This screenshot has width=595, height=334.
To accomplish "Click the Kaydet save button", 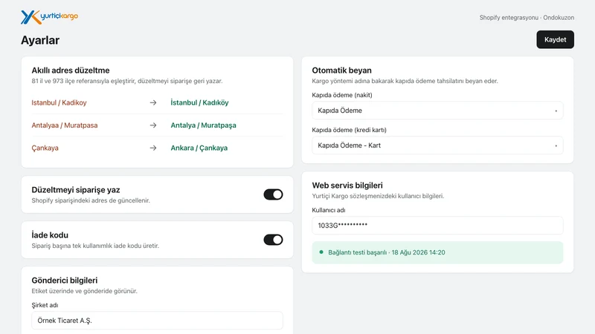I will coord(555,39).
